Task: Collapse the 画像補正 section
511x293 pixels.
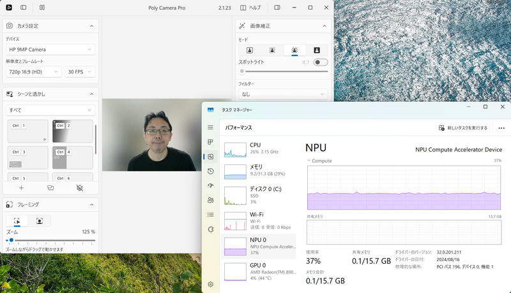Action: (324, 26)
